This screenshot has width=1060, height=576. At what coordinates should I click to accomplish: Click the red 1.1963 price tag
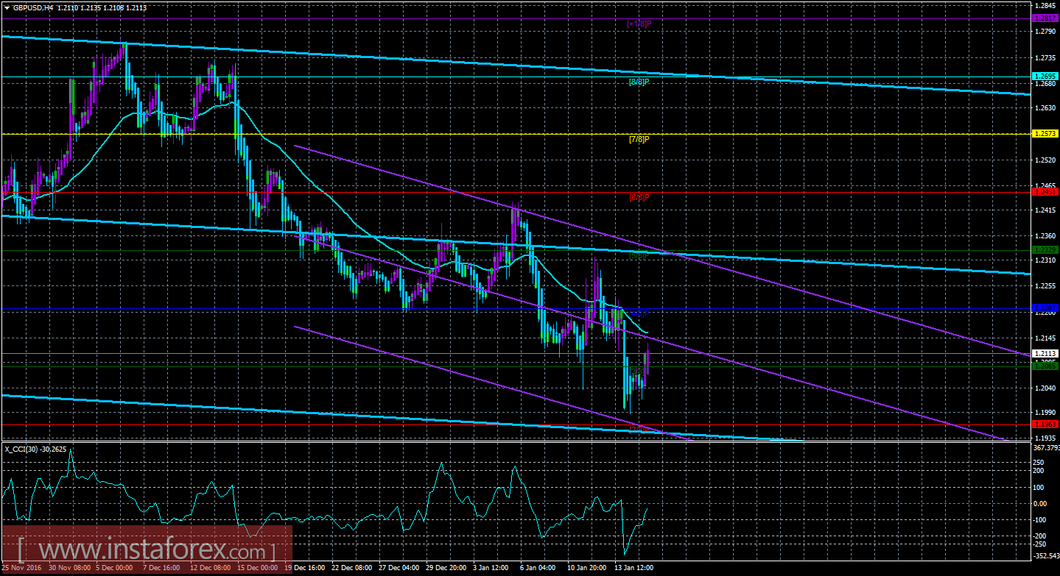(1045, 424)
